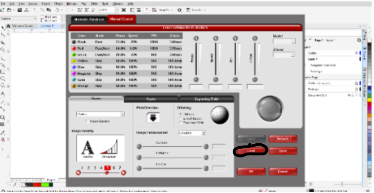
Task: Select image density level 3
Action: click(x=95, y=168)
